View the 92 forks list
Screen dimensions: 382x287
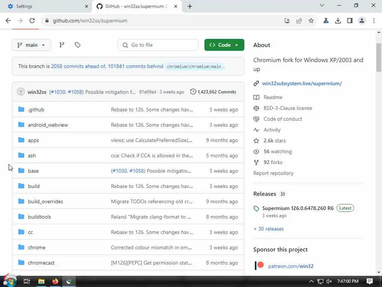click(273, 162)
